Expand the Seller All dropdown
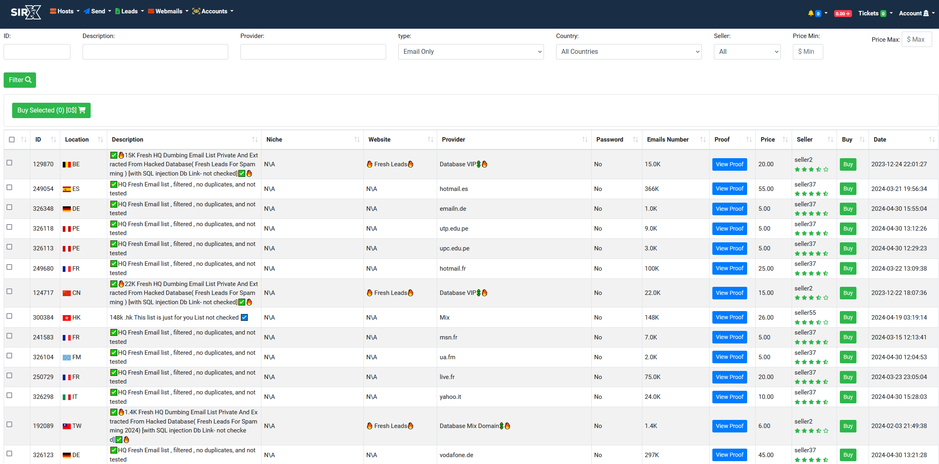 [748, 51]
